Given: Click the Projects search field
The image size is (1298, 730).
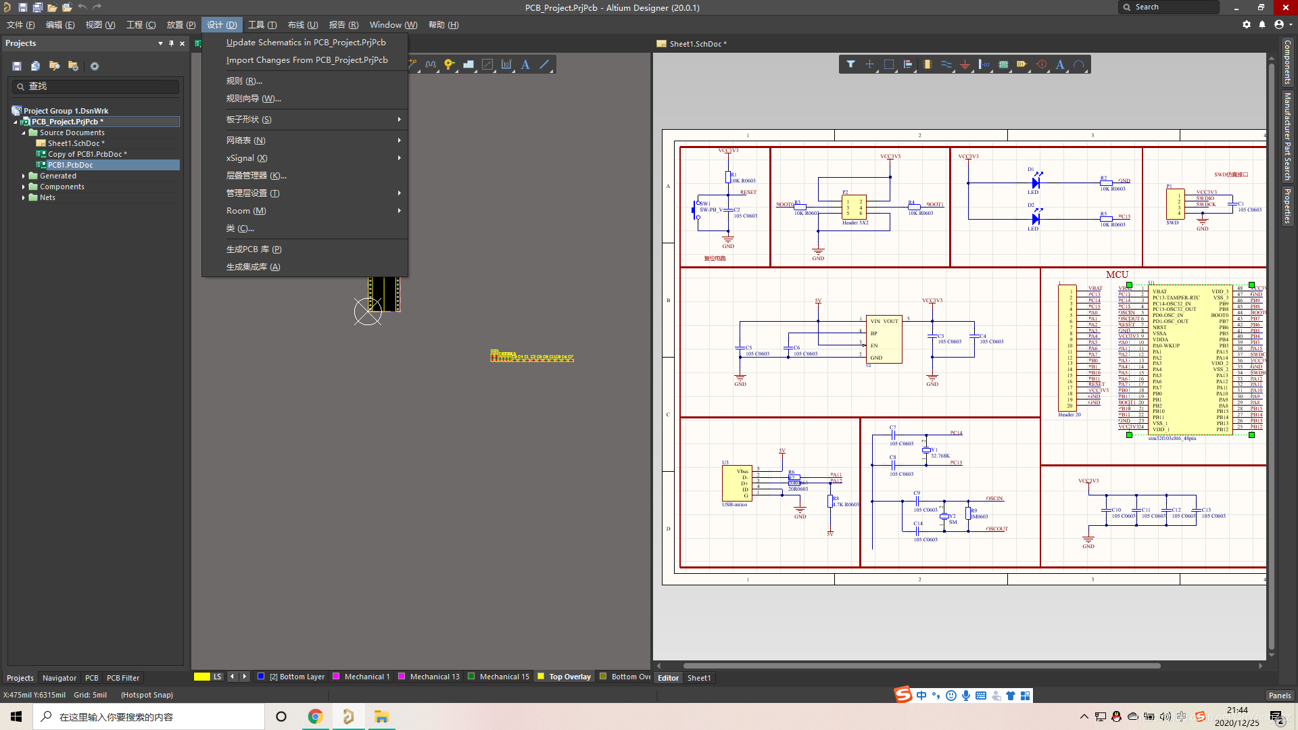Looking at the screenshot, I should tap(98, 87).
